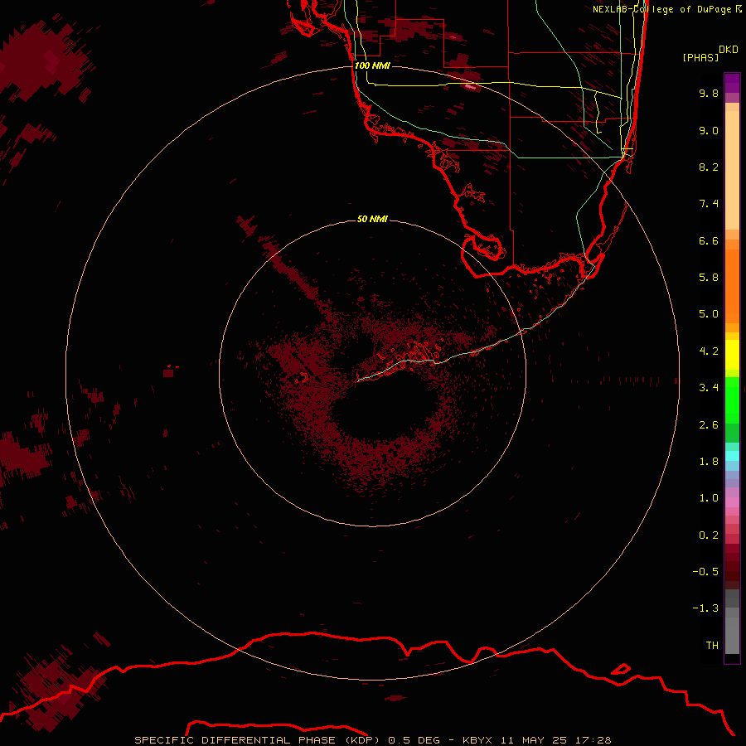Click the 9.8 value on the color scale
746x746 pixels.
coord(709,93)
